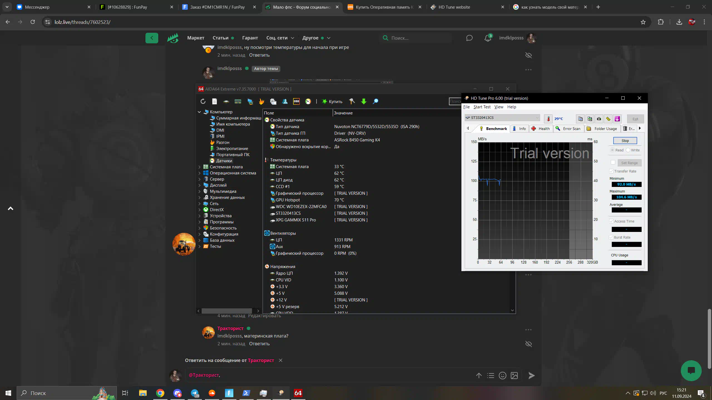The width and height of the screenshot is (712, 400).
Task: Expand the Хранение данных tree node
Action: tap(199, 197)
